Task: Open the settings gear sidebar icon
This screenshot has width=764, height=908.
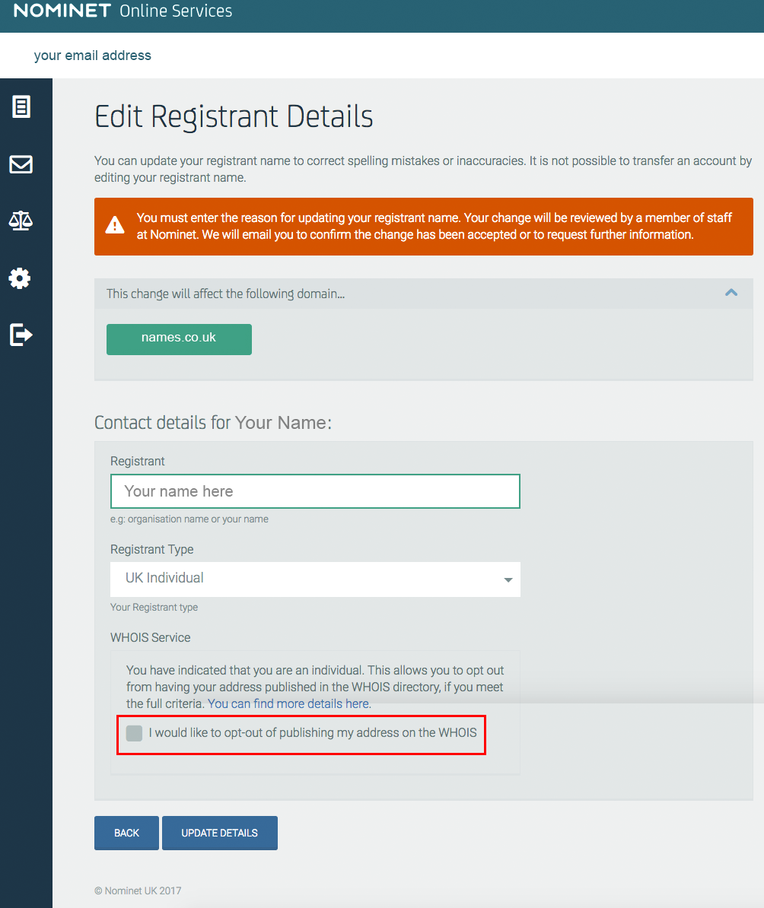Action: (20, 278)
